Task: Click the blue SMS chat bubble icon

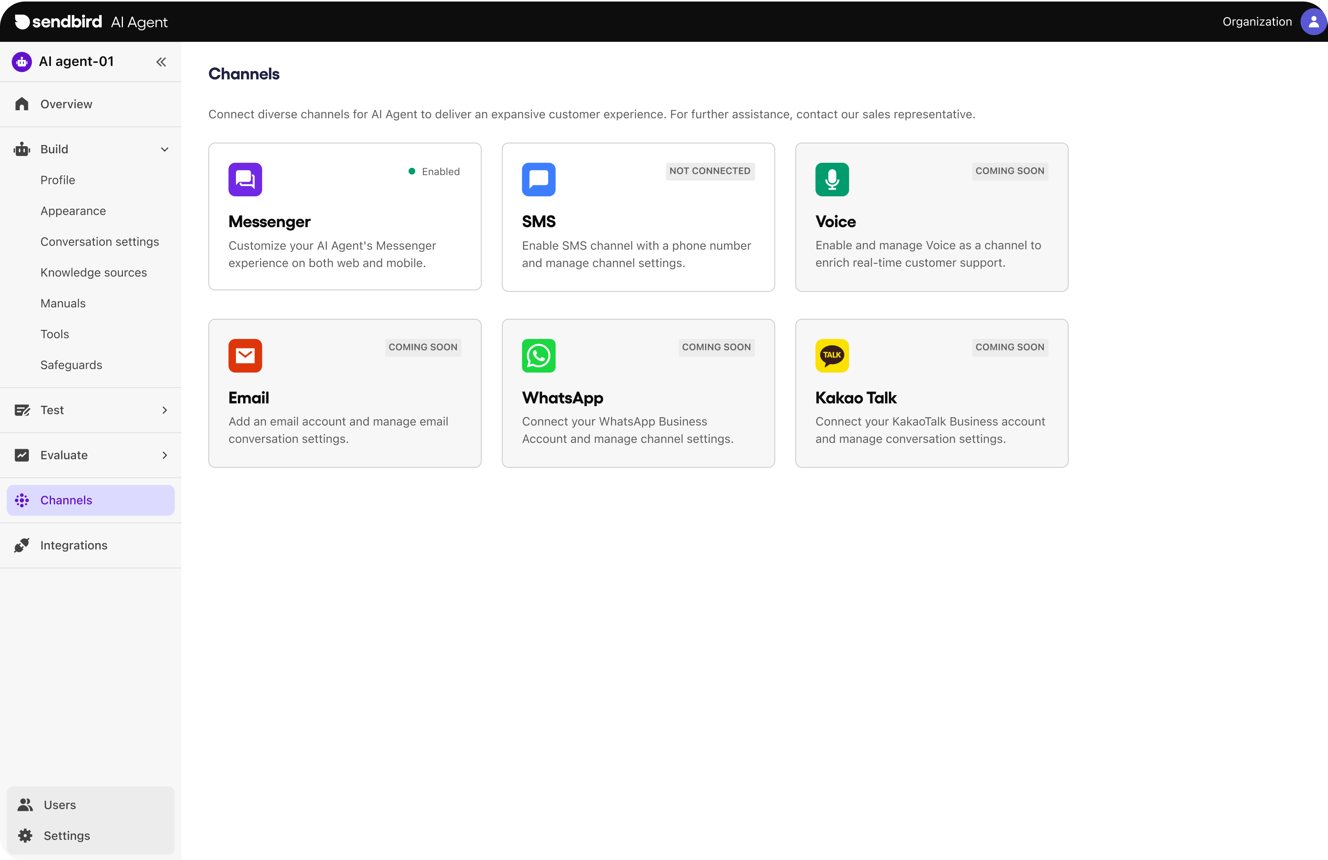Action: pos(538,180)
